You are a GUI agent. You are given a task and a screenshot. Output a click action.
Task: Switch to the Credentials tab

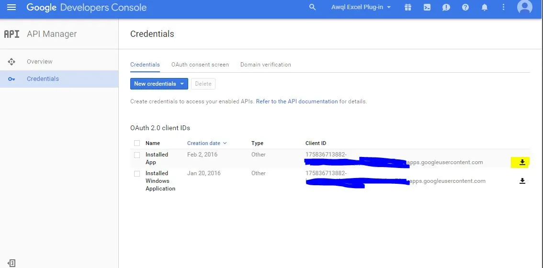[145, 65]
